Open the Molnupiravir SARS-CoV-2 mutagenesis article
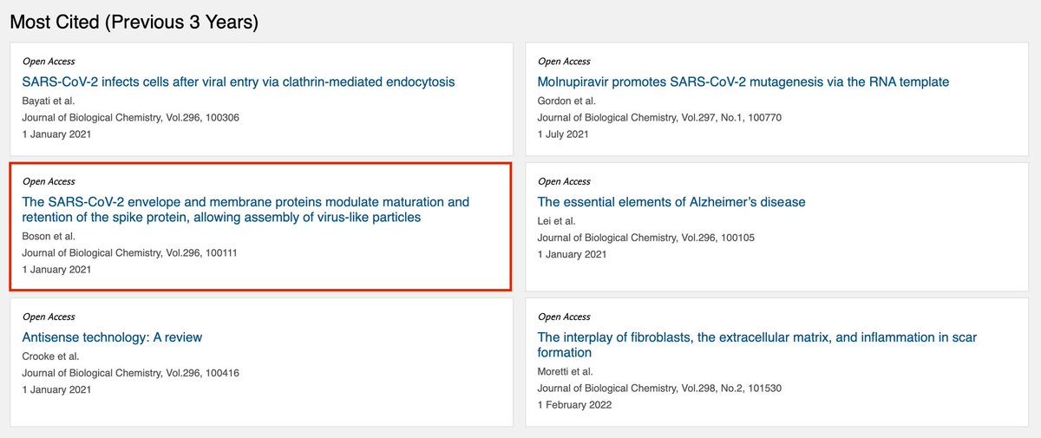 click(743, 82)
